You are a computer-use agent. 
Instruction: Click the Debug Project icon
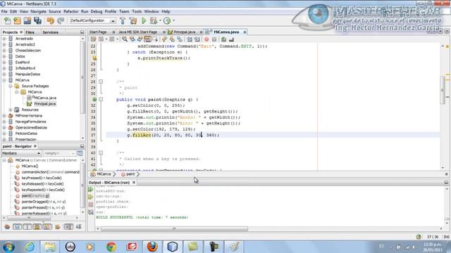pyautogui.click(x=154, y=20)
